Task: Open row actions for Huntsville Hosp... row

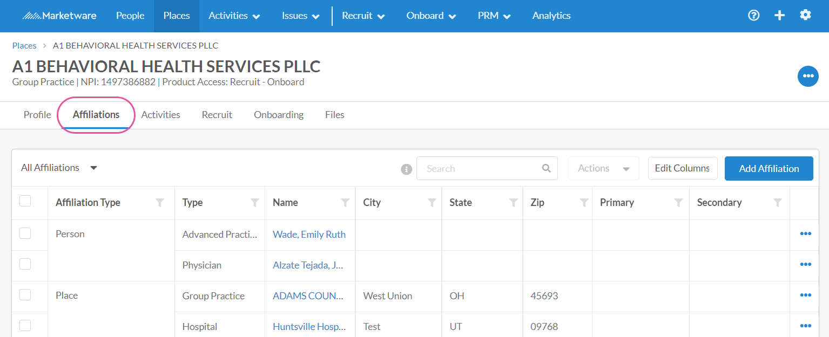Action: pyautogui.click(x=805, y=326)
